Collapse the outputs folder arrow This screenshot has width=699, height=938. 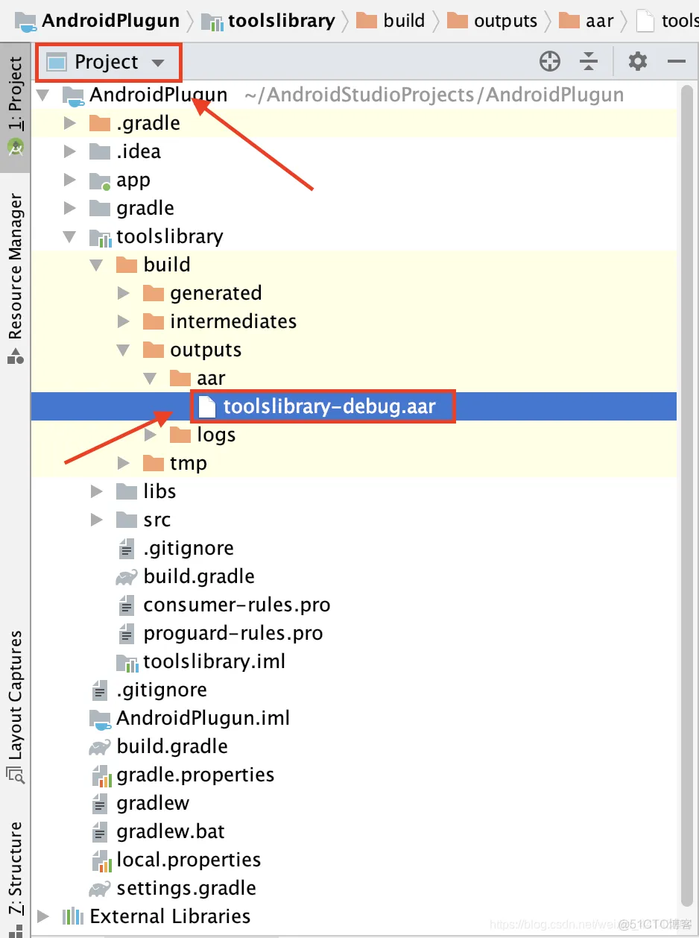click(124, 350)
